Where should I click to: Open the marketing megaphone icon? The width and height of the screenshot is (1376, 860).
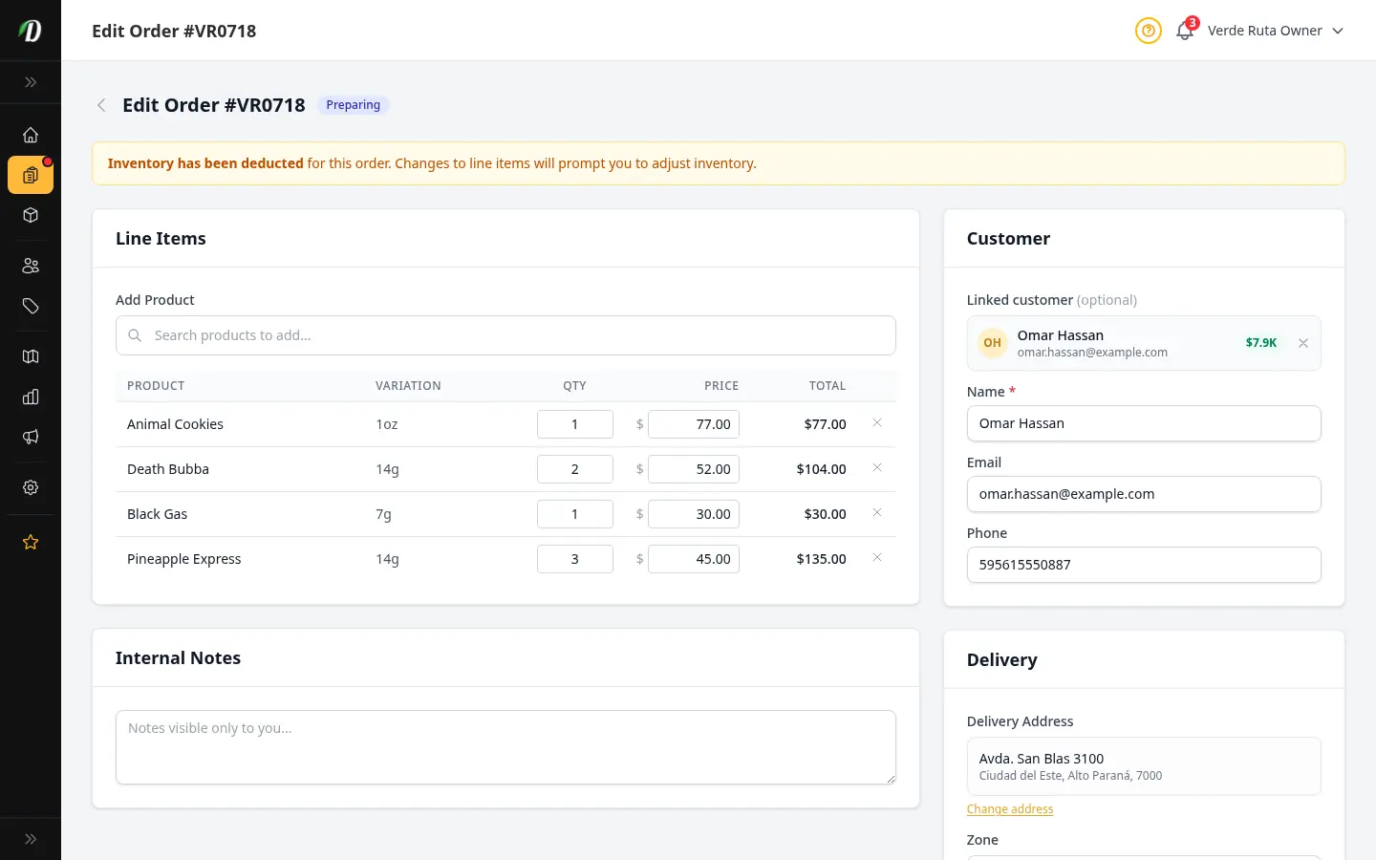(x=31, y=437)
